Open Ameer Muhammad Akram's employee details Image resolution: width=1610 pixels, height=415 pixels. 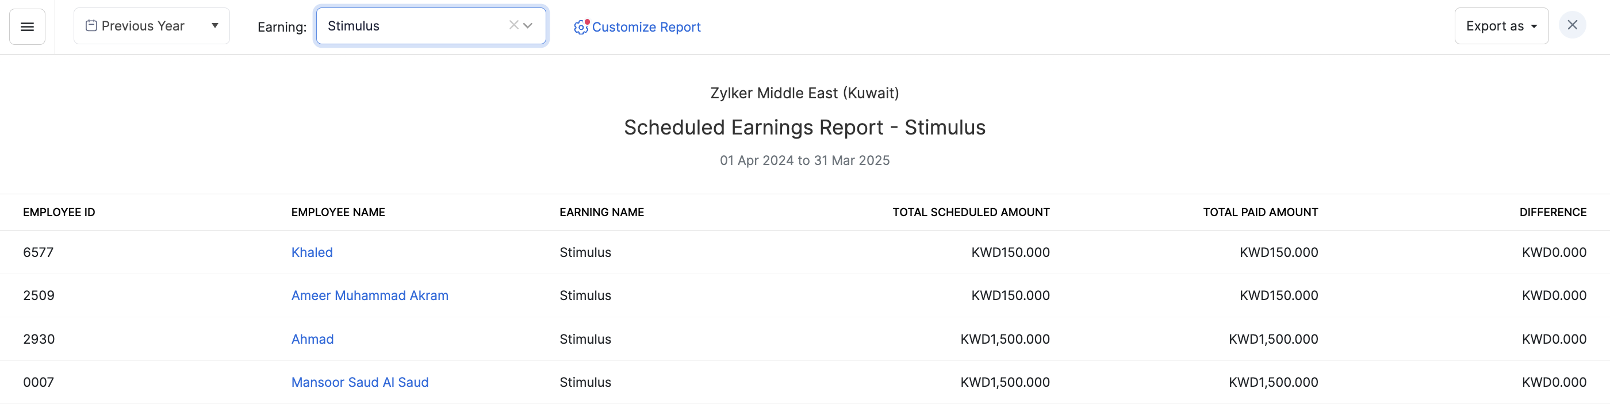[369, 295]
